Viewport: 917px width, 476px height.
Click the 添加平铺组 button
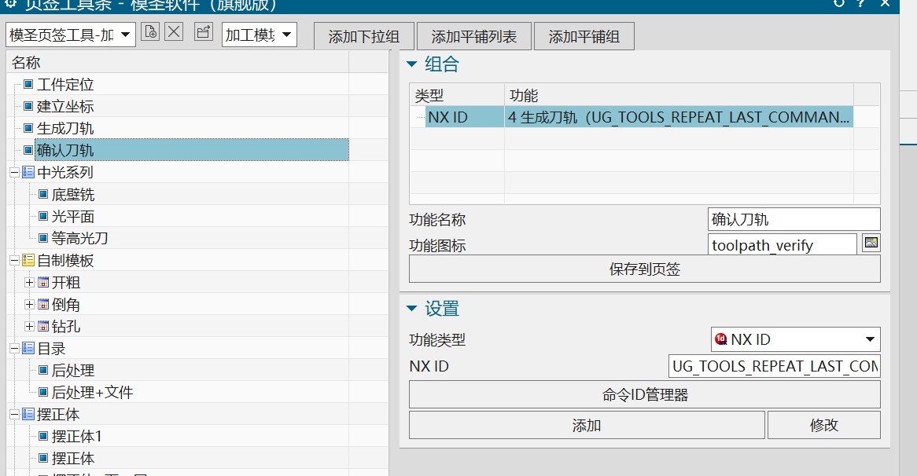point(584,36)
